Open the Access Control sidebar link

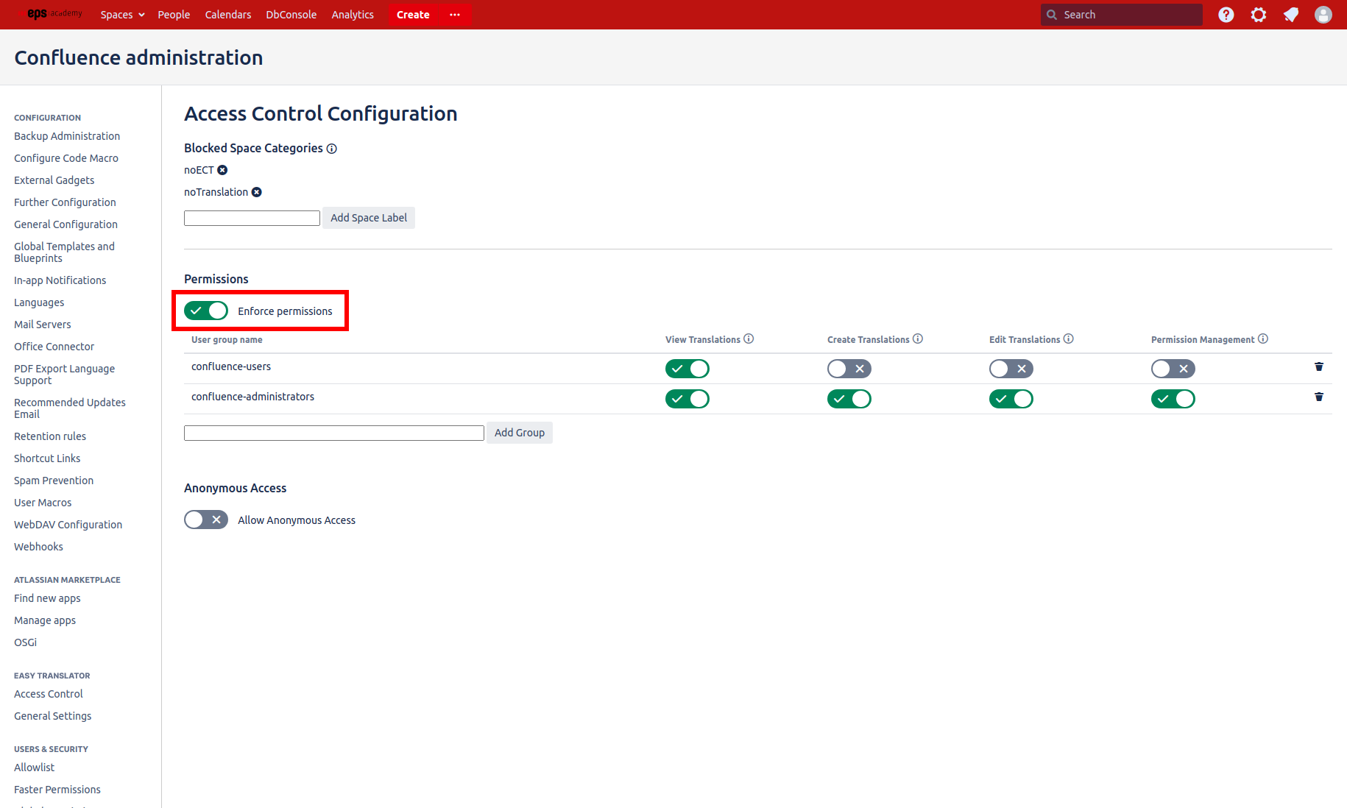pyautogui.click(x=48, y=693)
